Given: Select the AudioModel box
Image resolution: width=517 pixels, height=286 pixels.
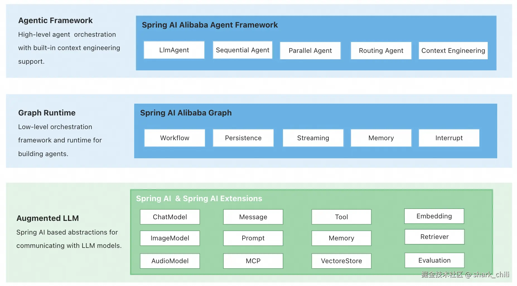Looking at the screenshot, I should [x=170, y=261].
